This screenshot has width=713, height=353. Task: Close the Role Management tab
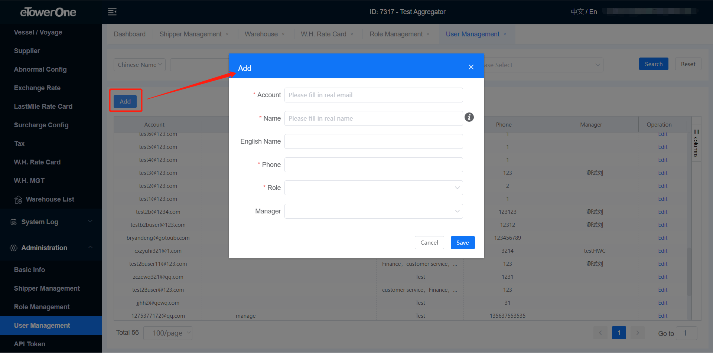[428, 35]
